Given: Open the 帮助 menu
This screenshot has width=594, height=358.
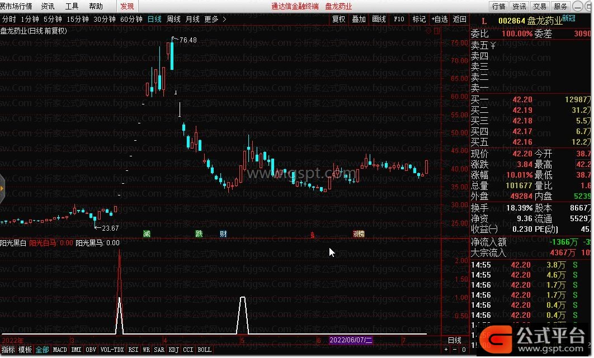Looking at the screenshot, I should (x=96, y=6).
